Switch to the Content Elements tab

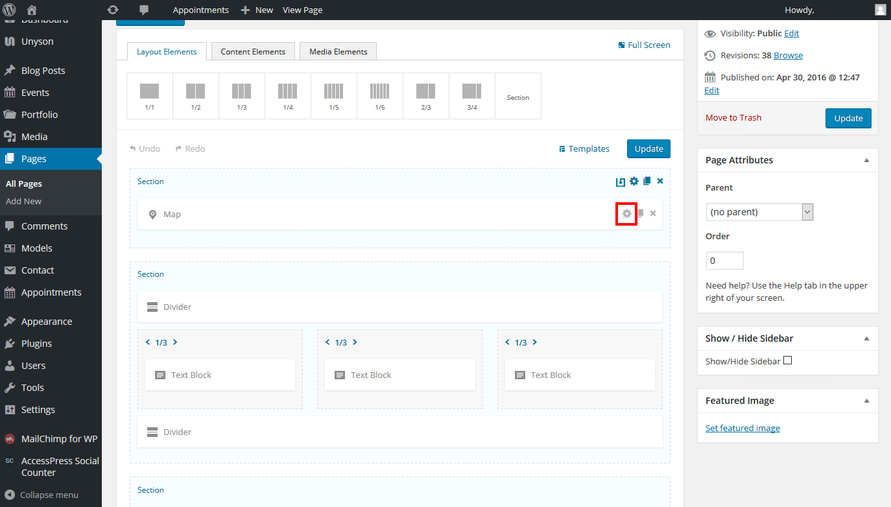point(253,52)
